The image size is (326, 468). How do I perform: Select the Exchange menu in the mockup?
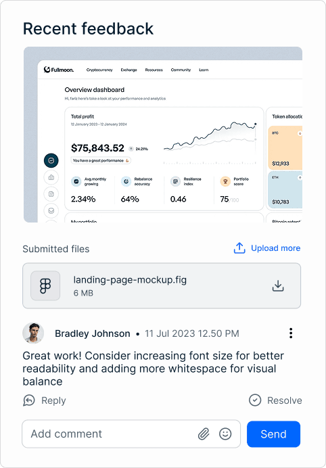tap(129, 70)
